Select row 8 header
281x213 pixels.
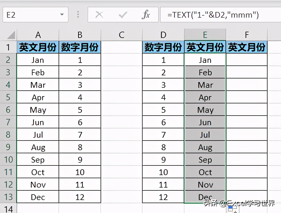tap(8, 135)
